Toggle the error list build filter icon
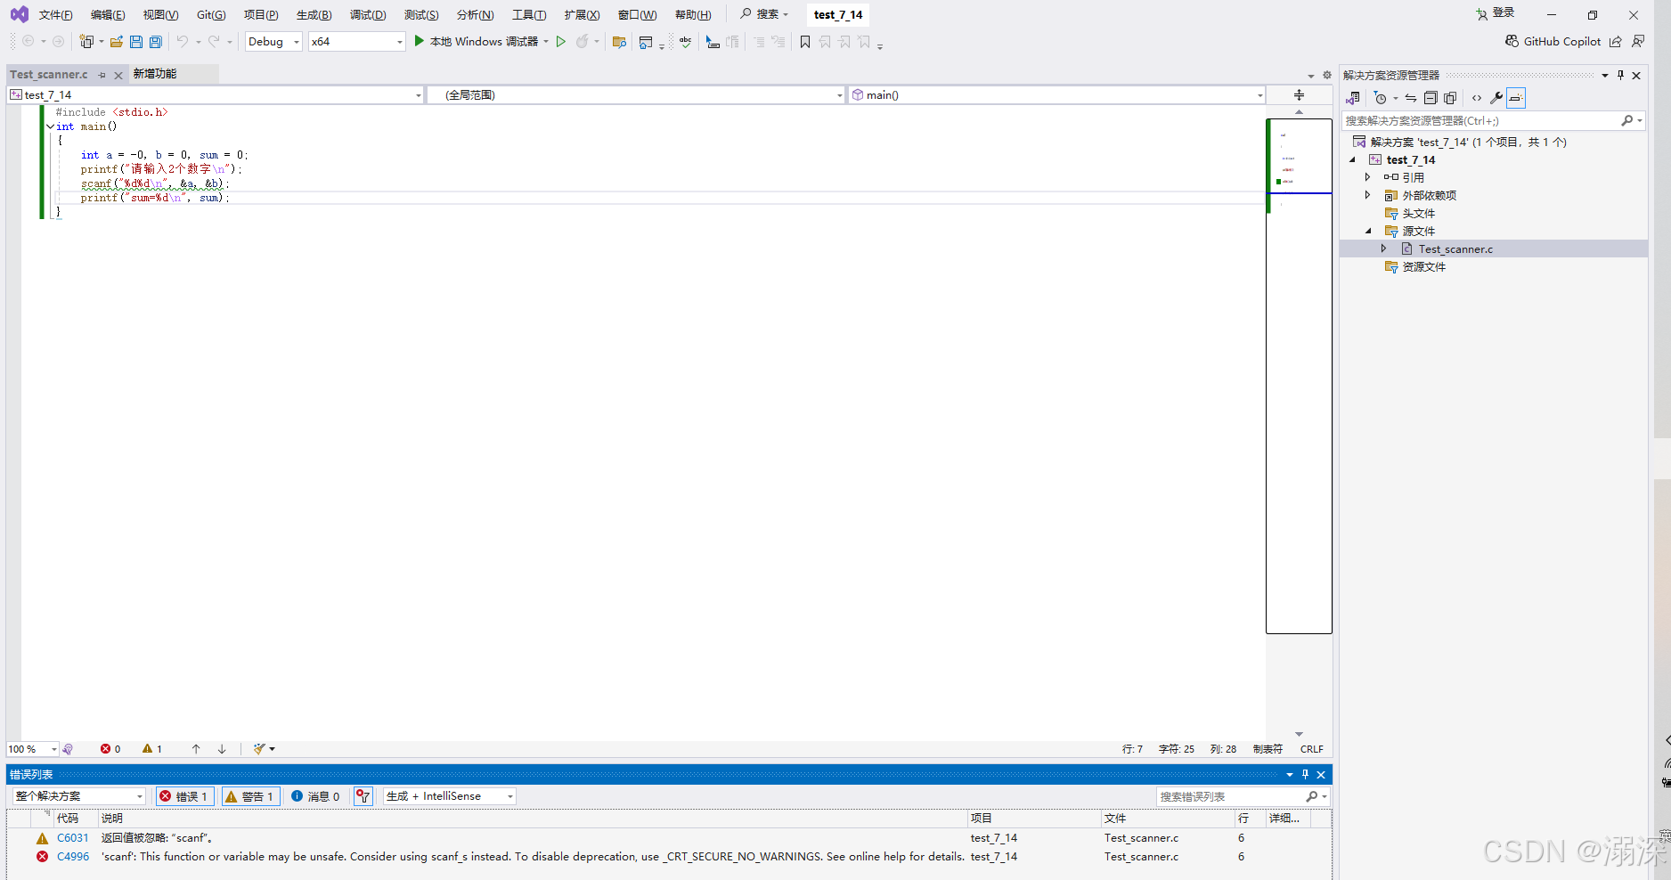Image resolution: width=1671 pixels, height=880 pixels. tap(363, 796)
